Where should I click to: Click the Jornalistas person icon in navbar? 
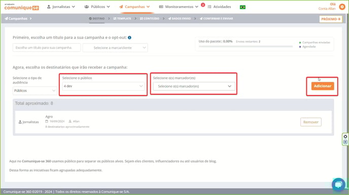(x=49, y=7)
